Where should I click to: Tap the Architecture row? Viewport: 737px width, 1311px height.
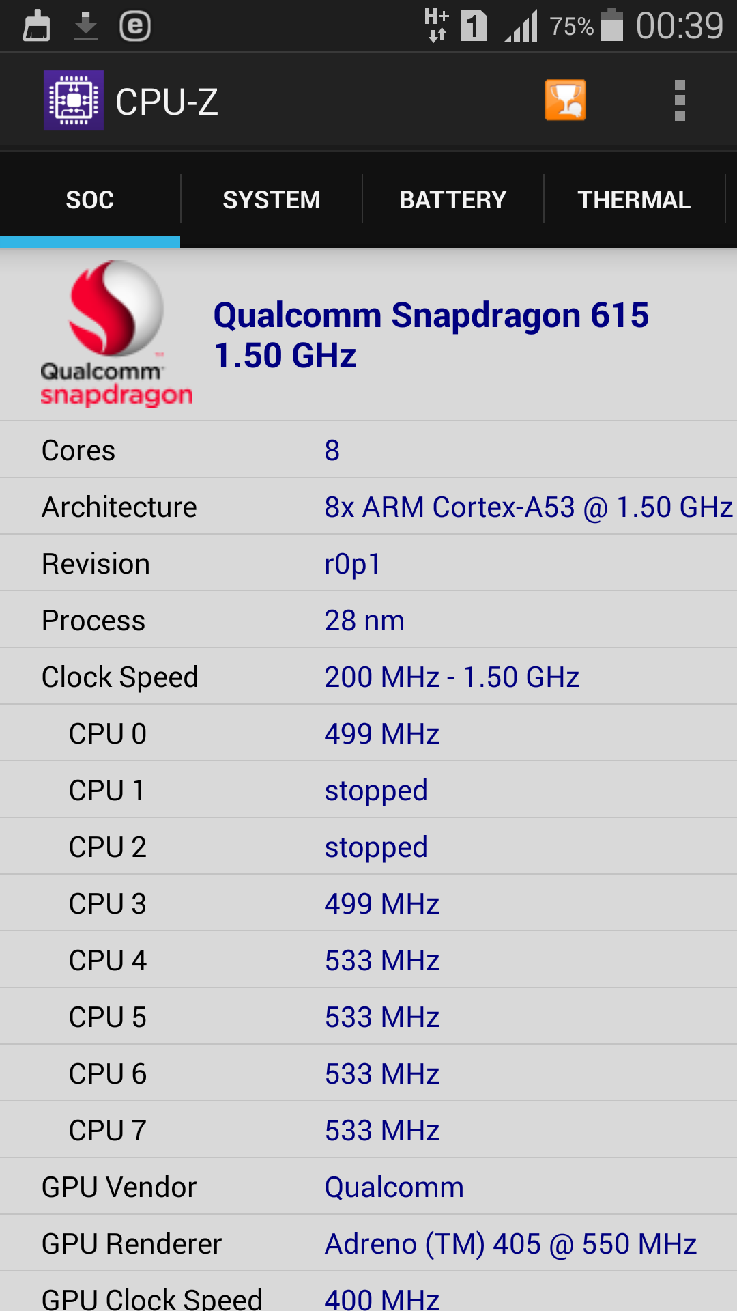pos(369,507)
